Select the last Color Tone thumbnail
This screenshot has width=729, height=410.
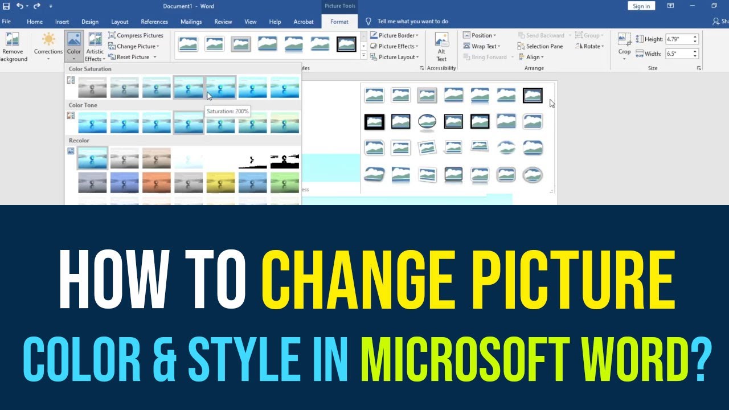click(285, 122)
